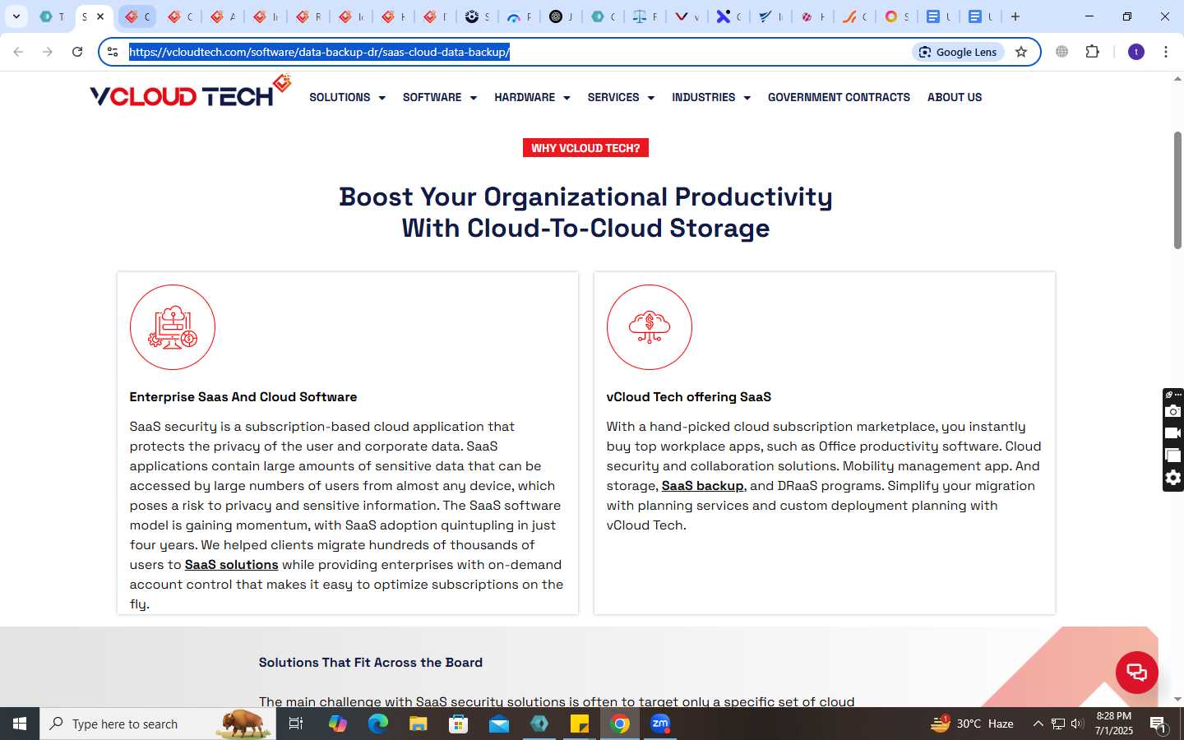Switch to the tab with blue X icon

(x=728, y=16)
